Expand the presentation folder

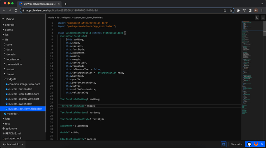tap(14, 64)
